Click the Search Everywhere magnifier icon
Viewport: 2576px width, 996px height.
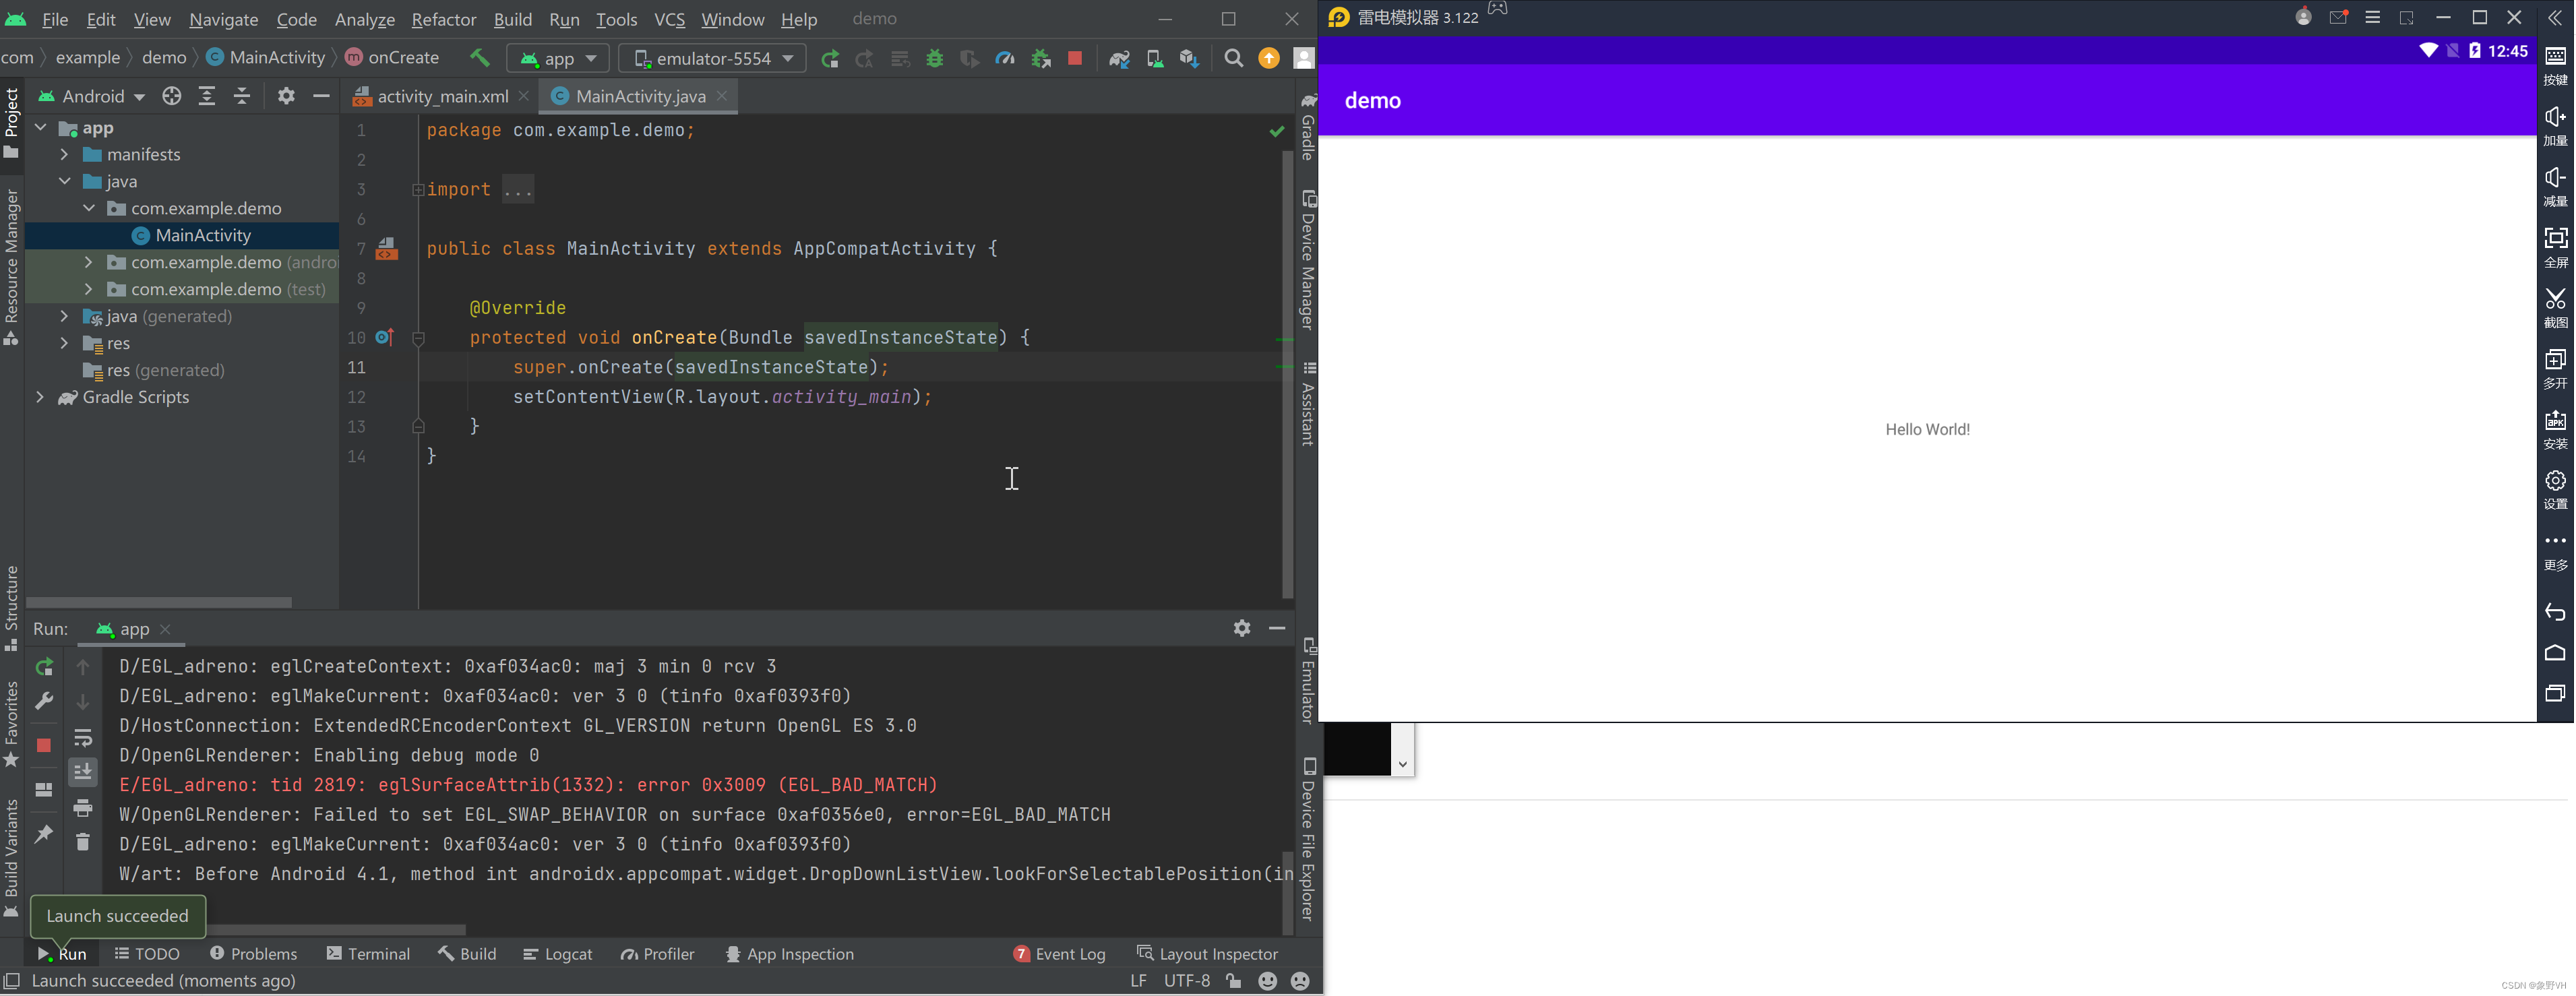tap(1233, 58)
